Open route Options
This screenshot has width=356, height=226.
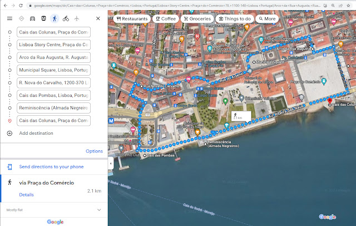tap(94, 151)
